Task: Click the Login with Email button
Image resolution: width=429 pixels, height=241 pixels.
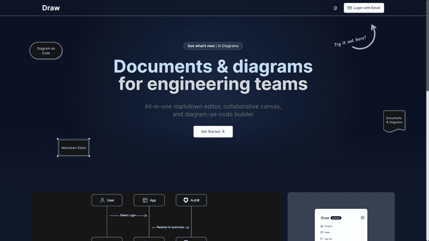Action: [364, 8]
